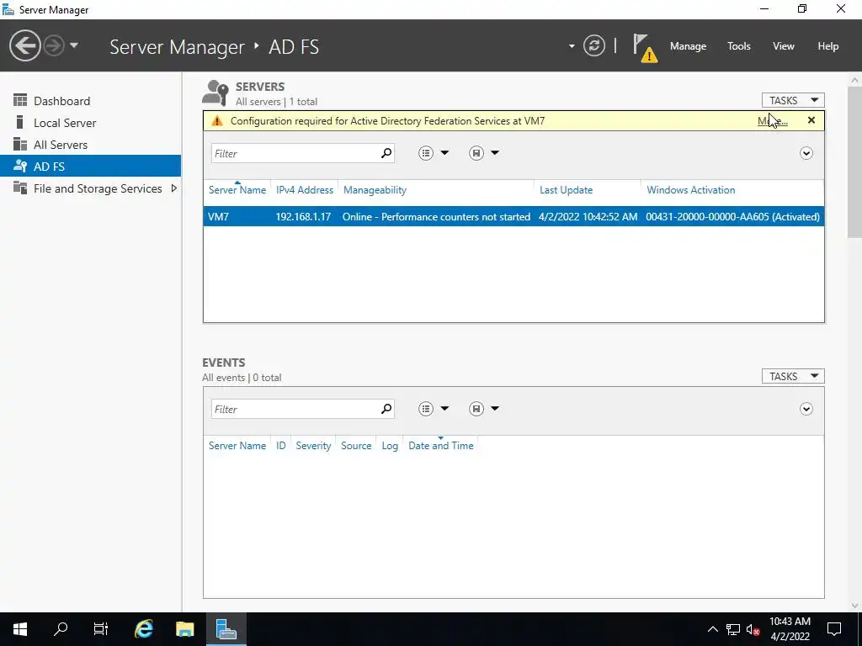
Task: Sort by IPv4 Address column
Action: 305,190
